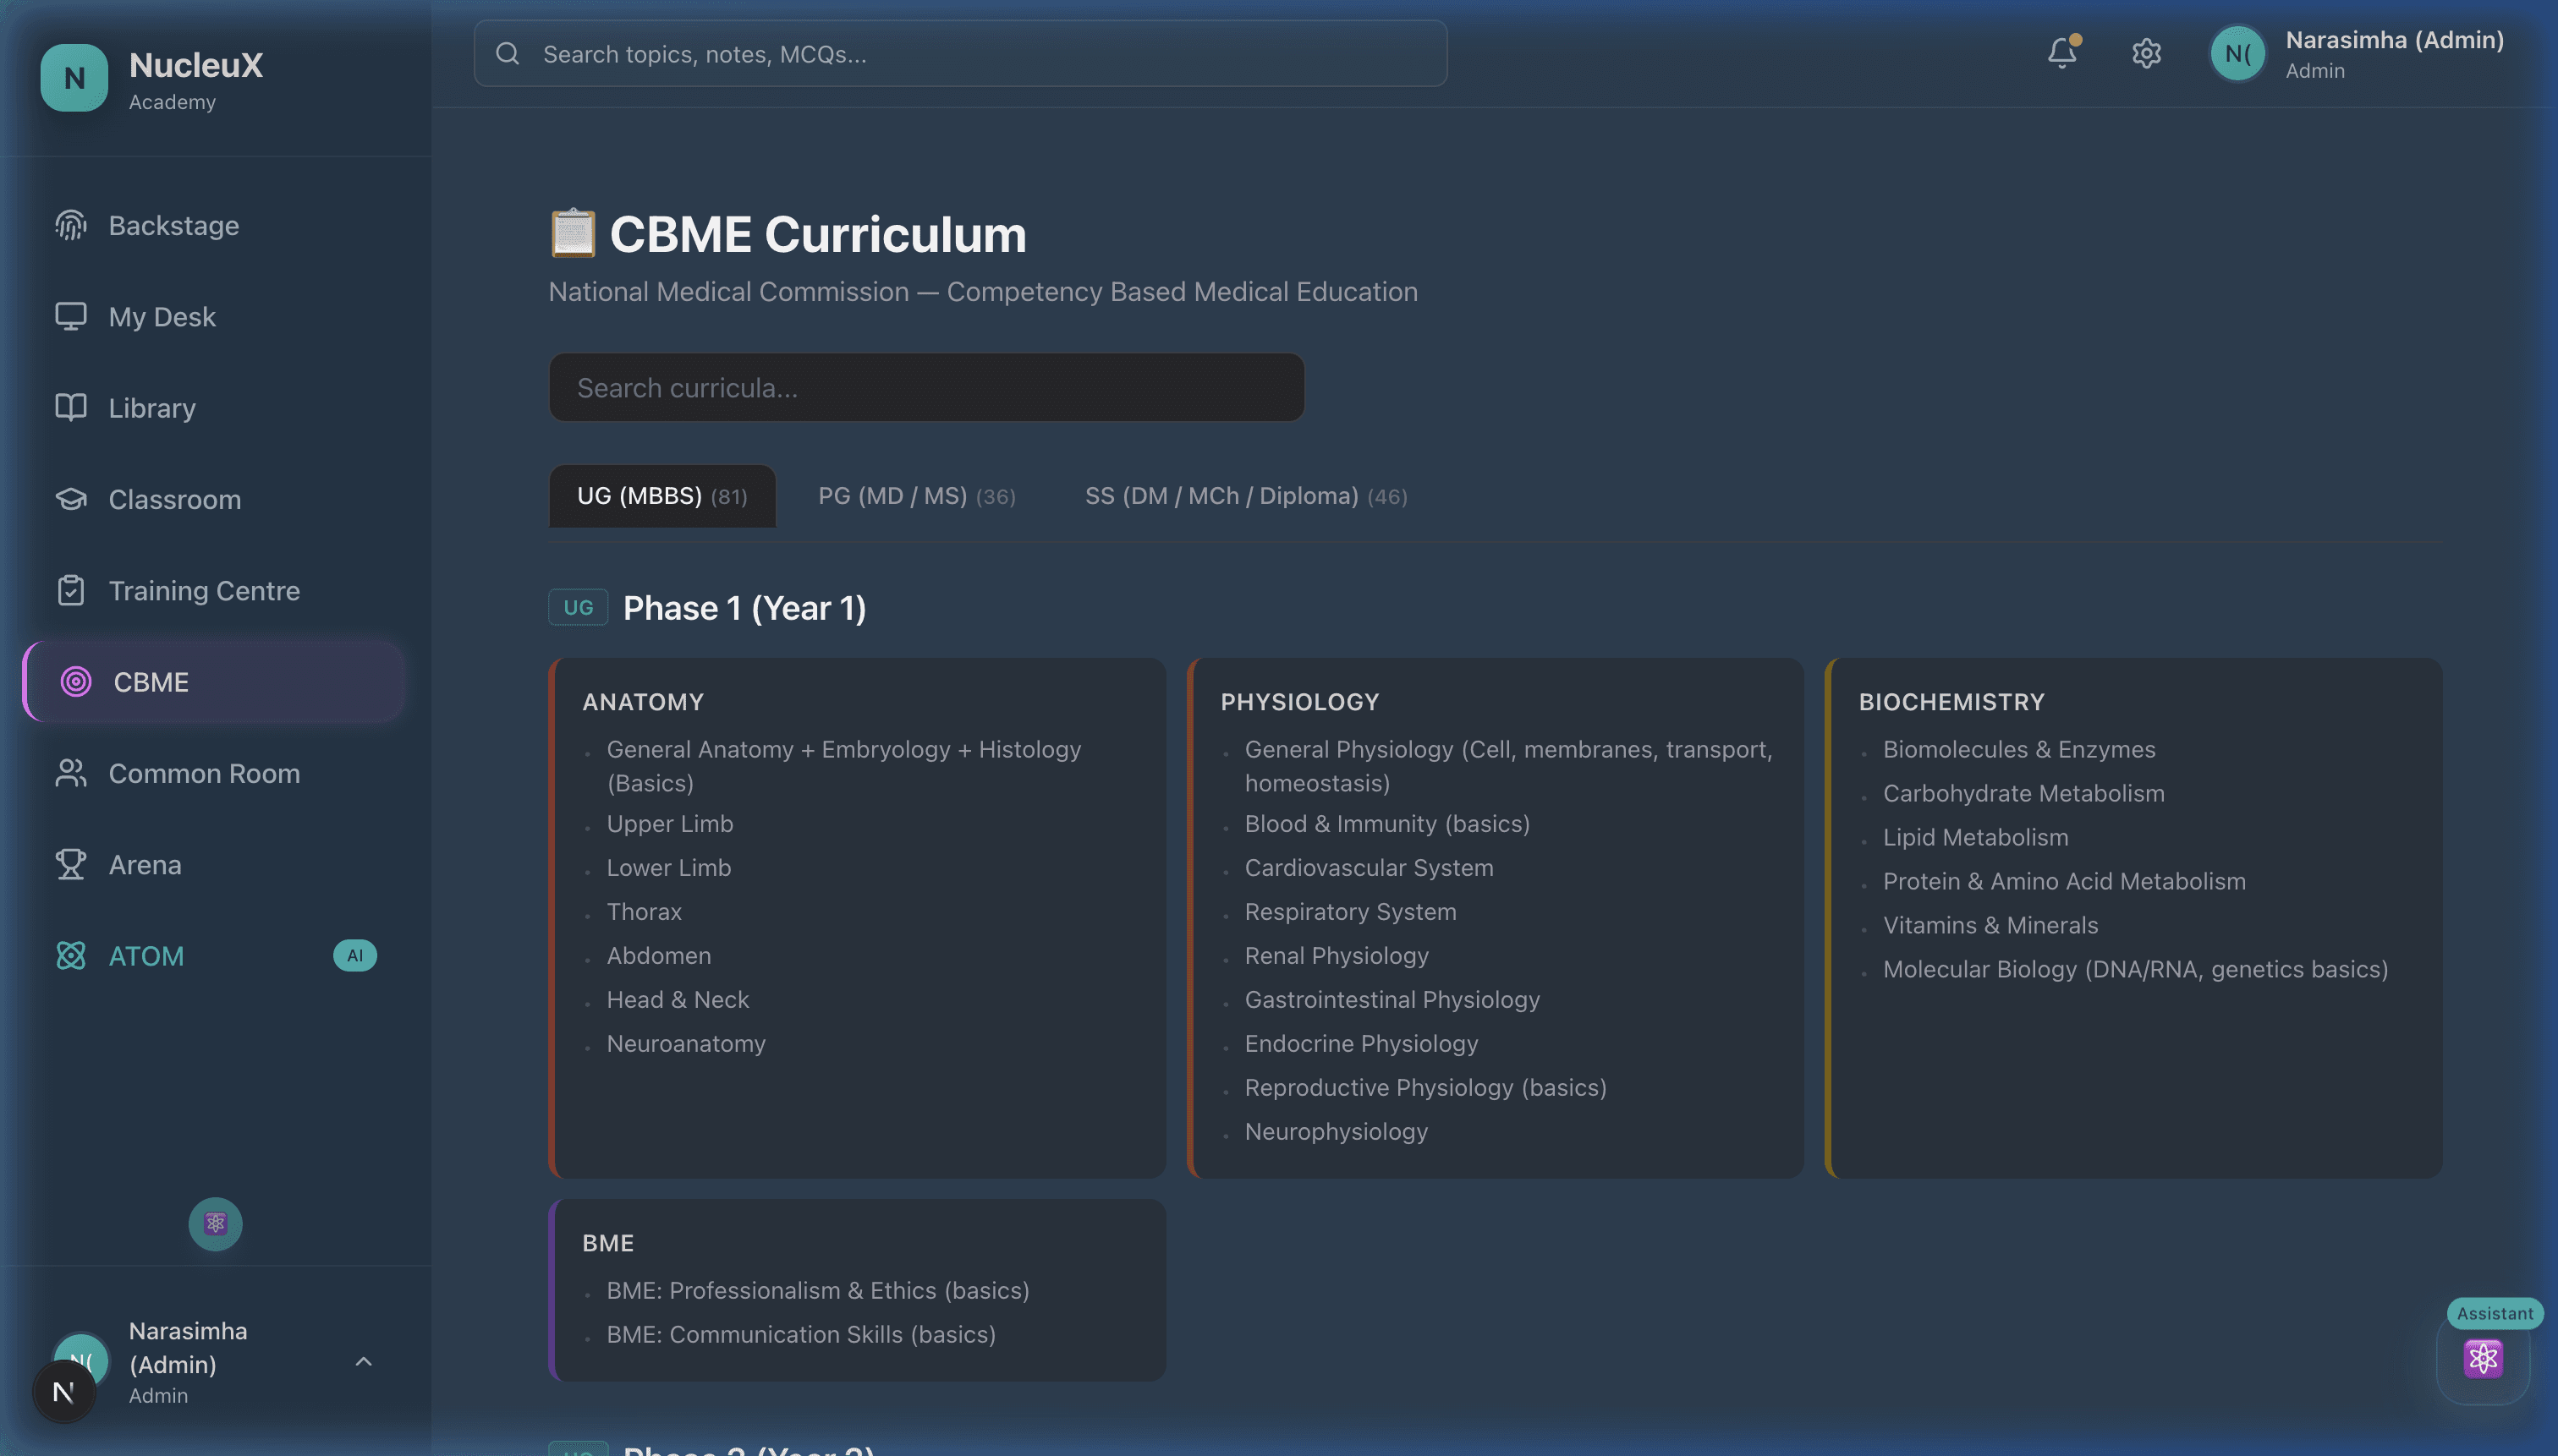Open the Training Centre
This screenshot has width=2558, height=1456.
point(204,590)
